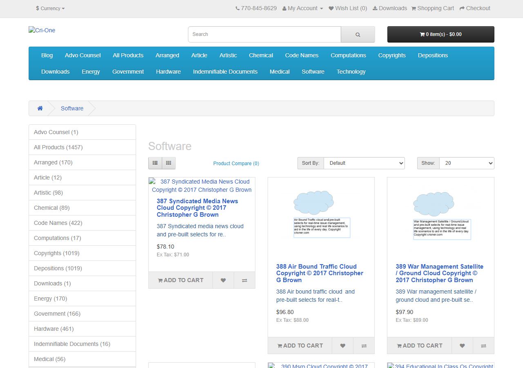Open Depositions in navigation menu

[433, 55]
